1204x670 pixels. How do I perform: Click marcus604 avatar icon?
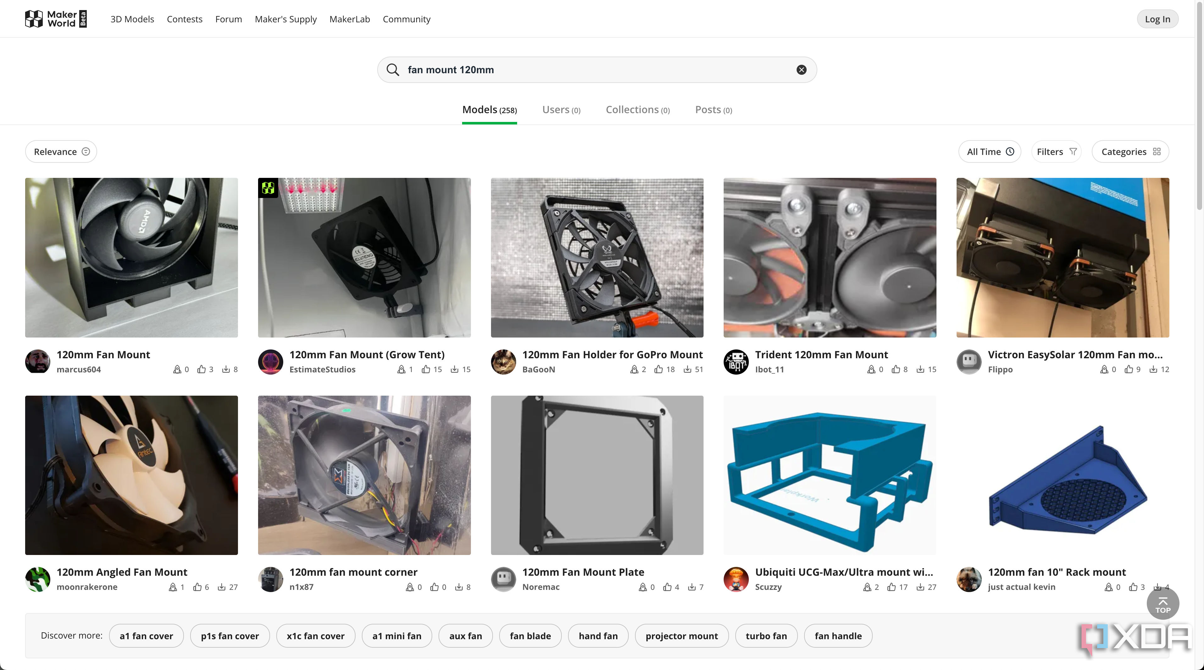click(x=37, y=362)
